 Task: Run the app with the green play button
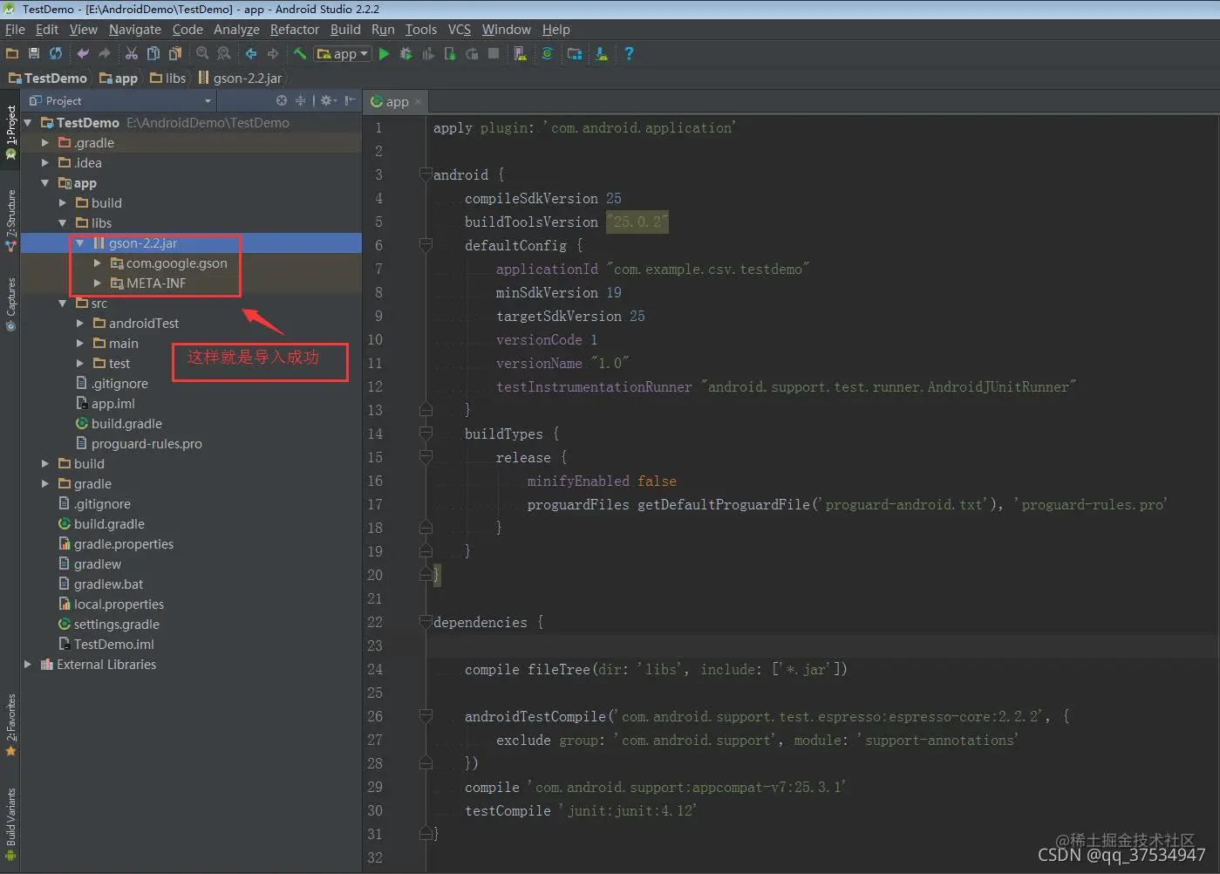(384, 53)
